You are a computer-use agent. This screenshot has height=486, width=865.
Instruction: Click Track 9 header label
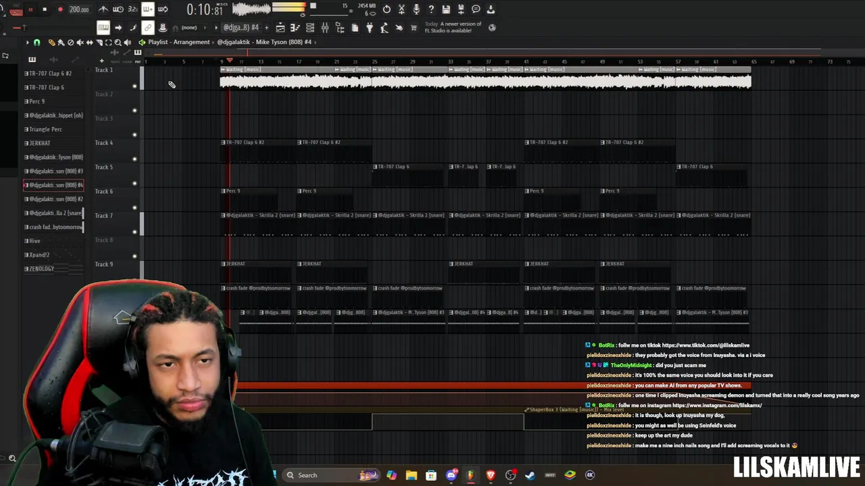(103, 264)
